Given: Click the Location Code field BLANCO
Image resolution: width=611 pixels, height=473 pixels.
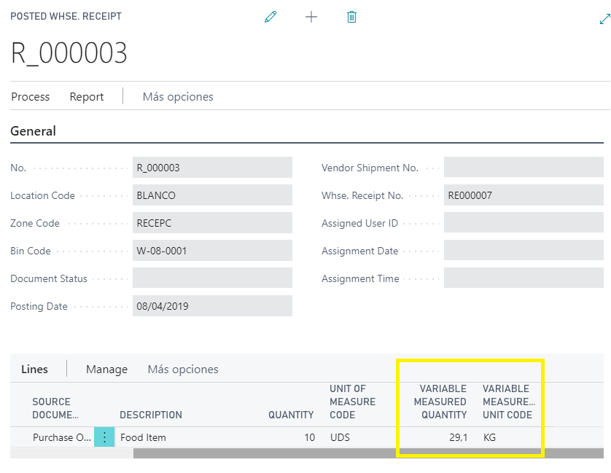Looking at the screenshot, I should (212, 195).
